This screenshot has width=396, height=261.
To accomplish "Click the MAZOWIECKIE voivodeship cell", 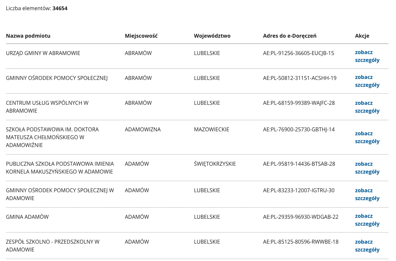I will [212, 129].
